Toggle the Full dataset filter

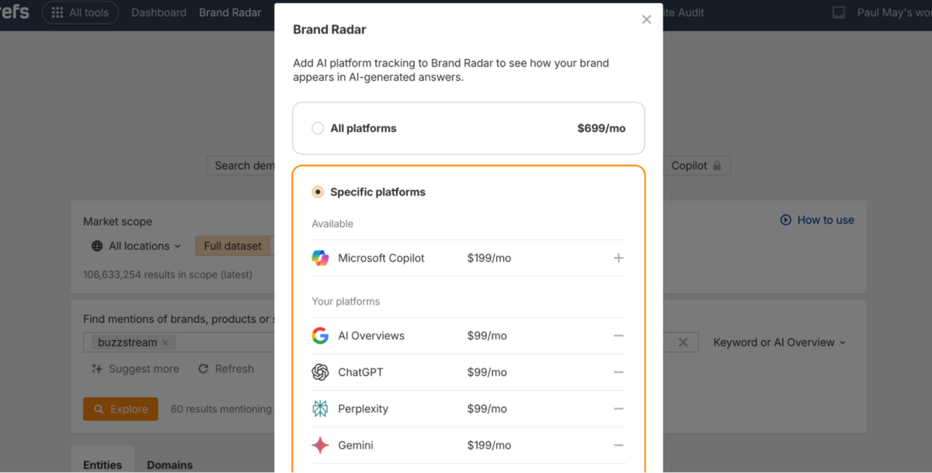coord(233,245)
